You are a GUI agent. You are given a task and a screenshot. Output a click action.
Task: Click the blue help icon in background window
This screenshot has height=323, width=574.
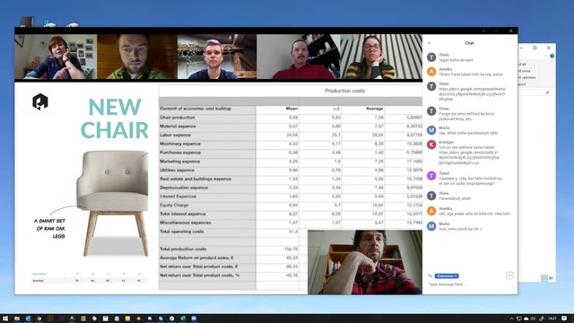coord(552,56)
